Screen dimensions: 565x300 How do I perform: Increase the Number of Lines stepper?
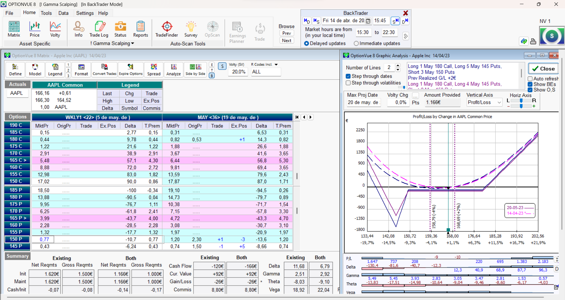(398, 65)
